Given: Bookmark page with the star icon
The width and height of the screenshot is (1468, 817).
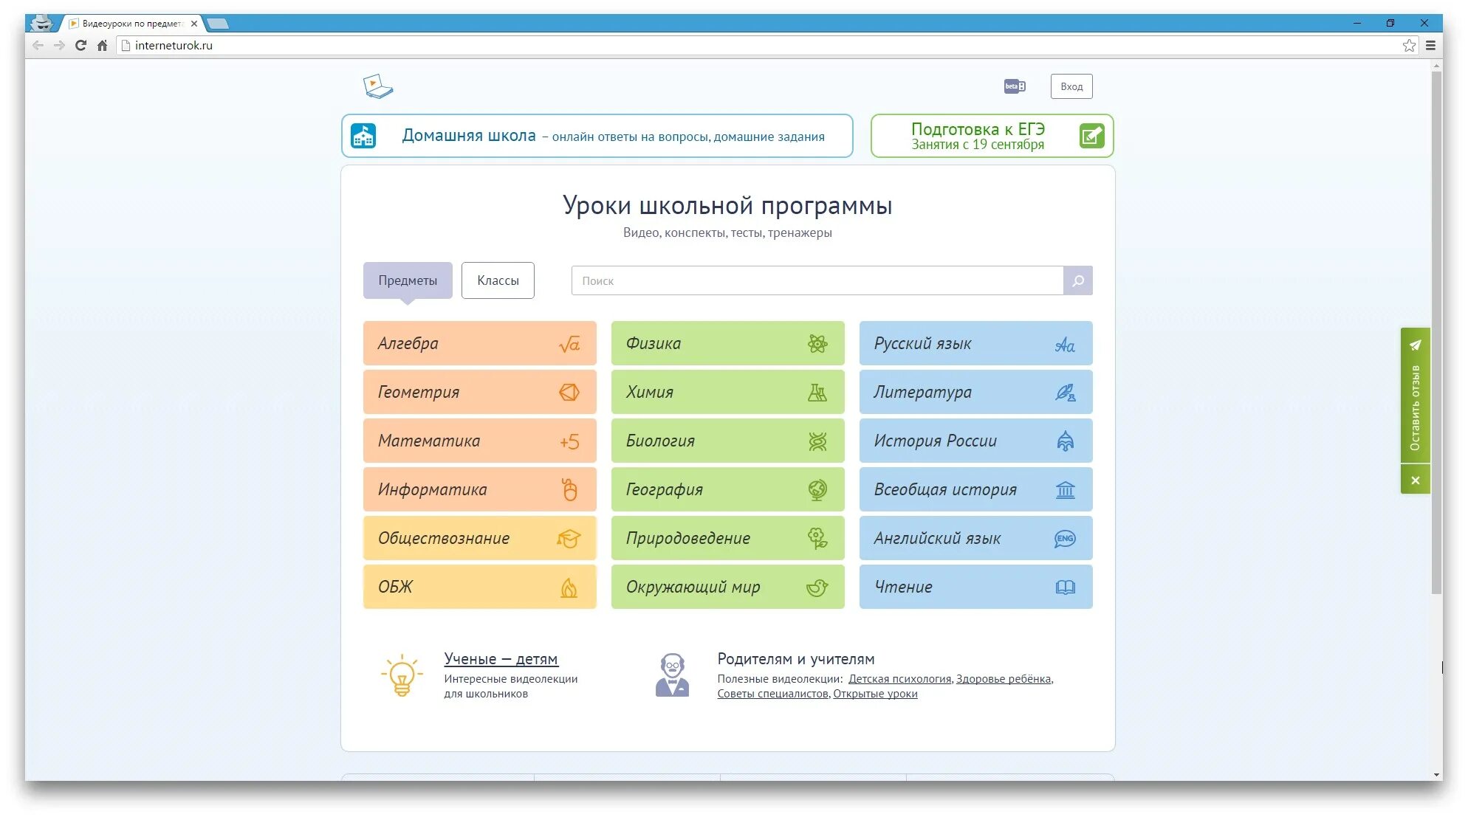Looking at the screenshot, I should 1409,46.
